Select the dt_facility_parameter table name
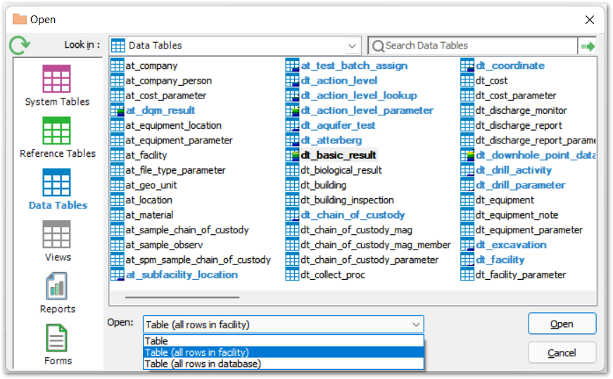 point(521,275)
